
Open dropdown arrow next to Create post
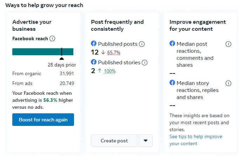click(146, 141)
